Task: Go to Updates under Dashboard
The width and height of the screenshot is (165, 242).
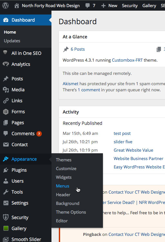Action: click(12, 41)
